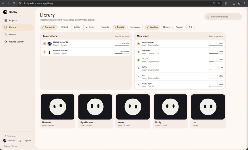Image resolution: width=248 pixels, height=150 pixels.
Task: Open the Privacy link
Action: (7, 146)
